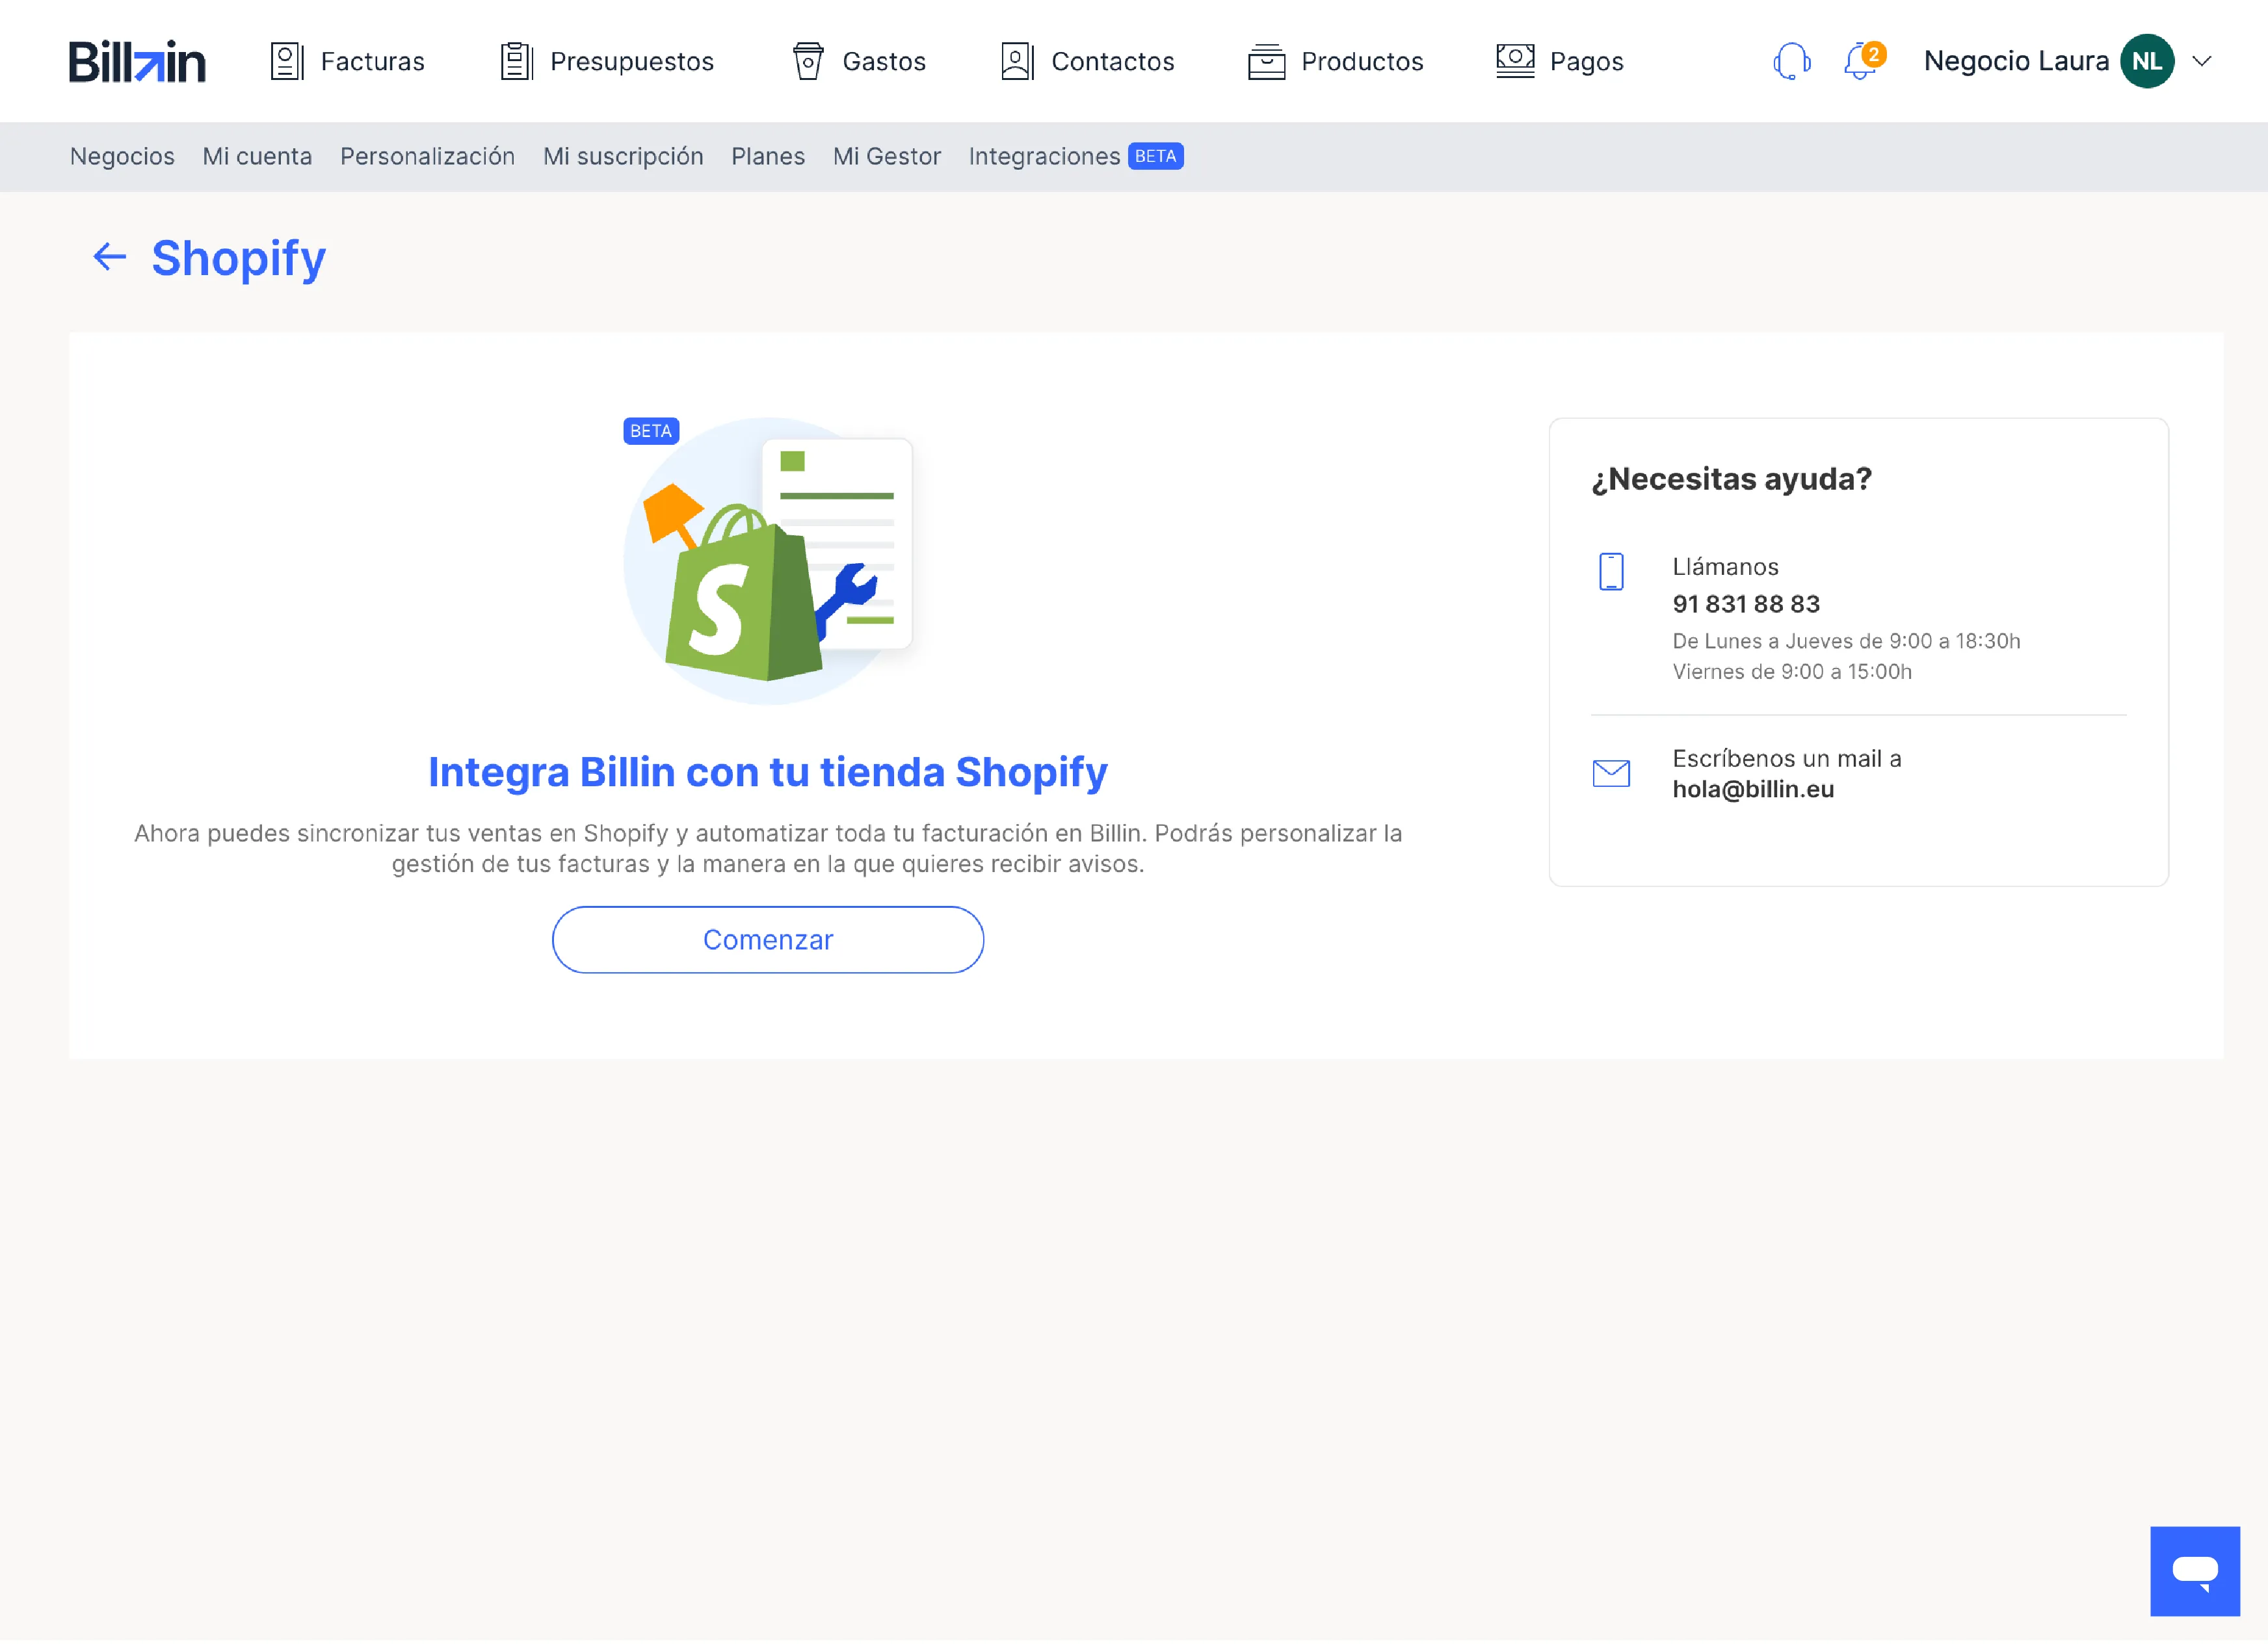Click the Comenzar button

click(768, 941)
